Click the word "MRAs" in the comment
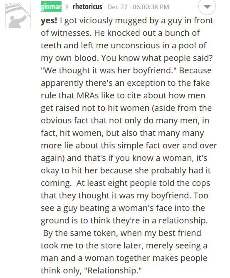 tap(88, 95)
